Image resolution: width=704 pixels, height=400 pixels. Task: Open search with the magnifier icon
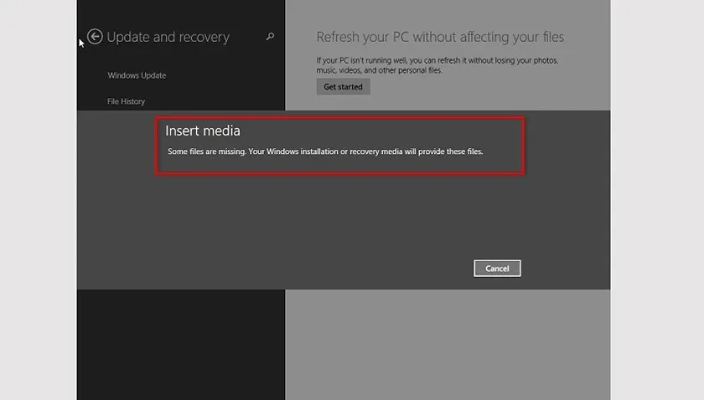[x=270, y=36]
